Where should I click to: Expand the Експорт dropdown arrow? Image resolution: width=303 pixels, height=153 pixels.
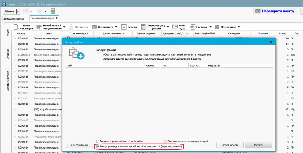210,27
